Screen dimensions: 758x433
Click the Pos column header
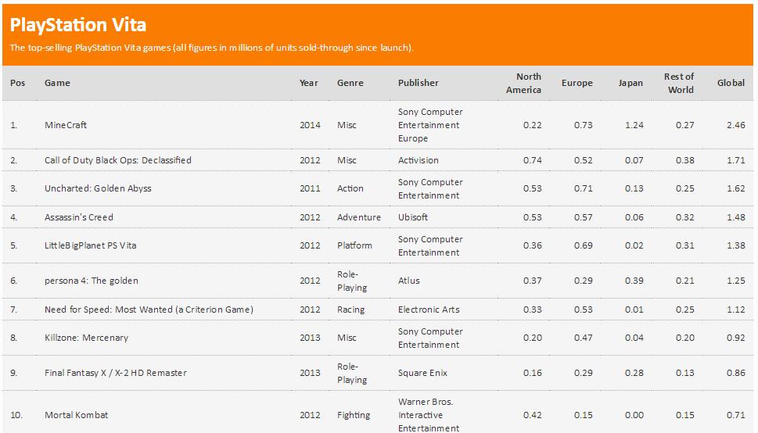click(17, 83)
